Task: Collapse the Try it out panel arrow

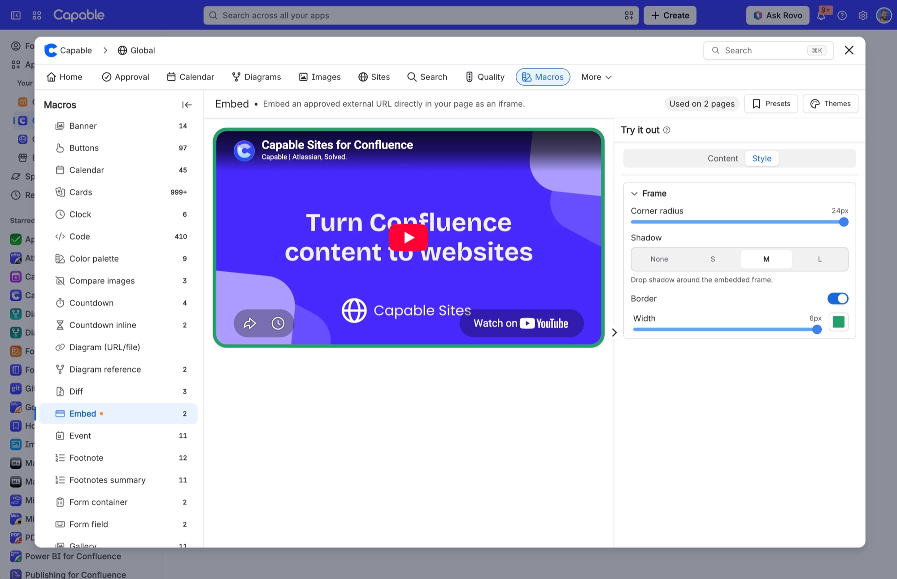Action: (x=614, y=332)
